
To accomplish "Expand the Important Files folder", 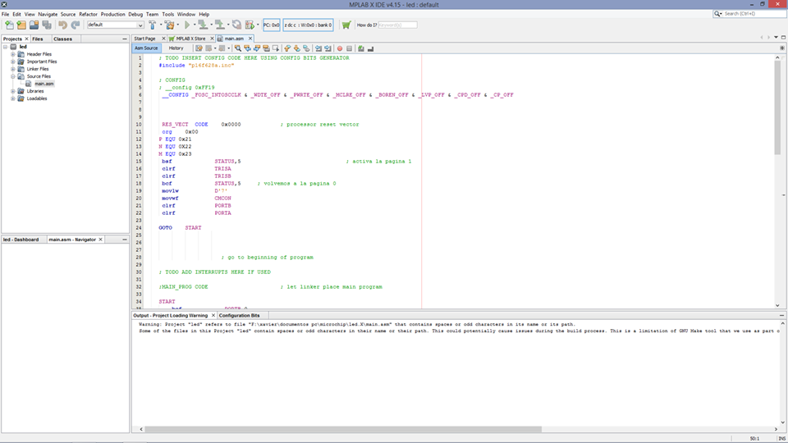I will [x=13, y=62].
